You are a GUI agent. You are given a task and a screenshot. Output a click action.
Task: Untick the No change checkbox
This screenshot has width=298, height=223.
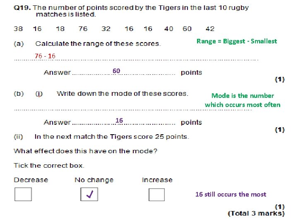[x=89, y=194]
